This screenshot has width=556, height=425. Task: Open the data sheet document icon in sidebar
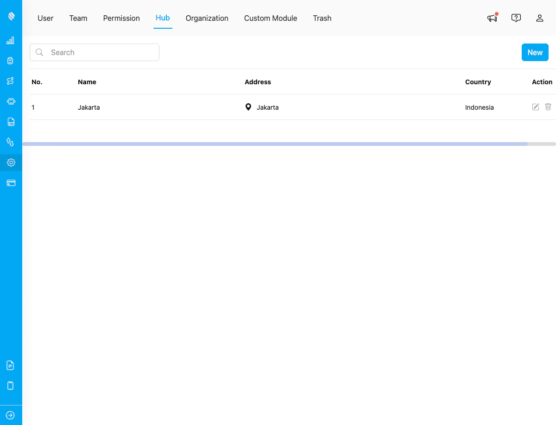pos(11,122)
